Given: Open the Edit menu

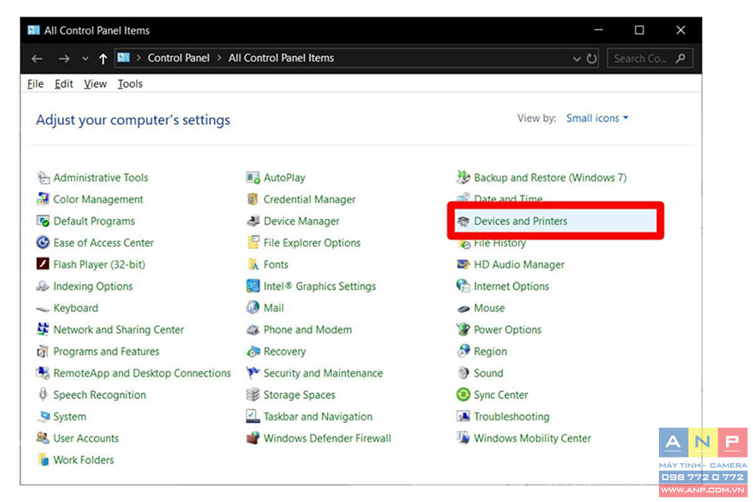Looking at the screenshot, I should coord(63,83).
